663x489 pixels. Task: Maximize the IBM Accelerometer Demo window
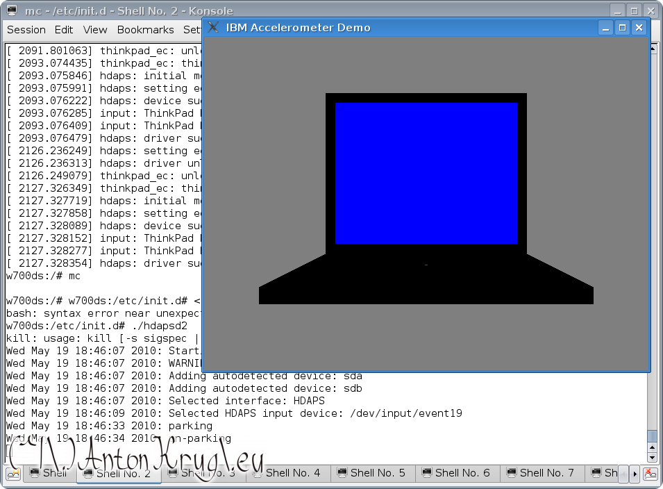coord(623,28)
